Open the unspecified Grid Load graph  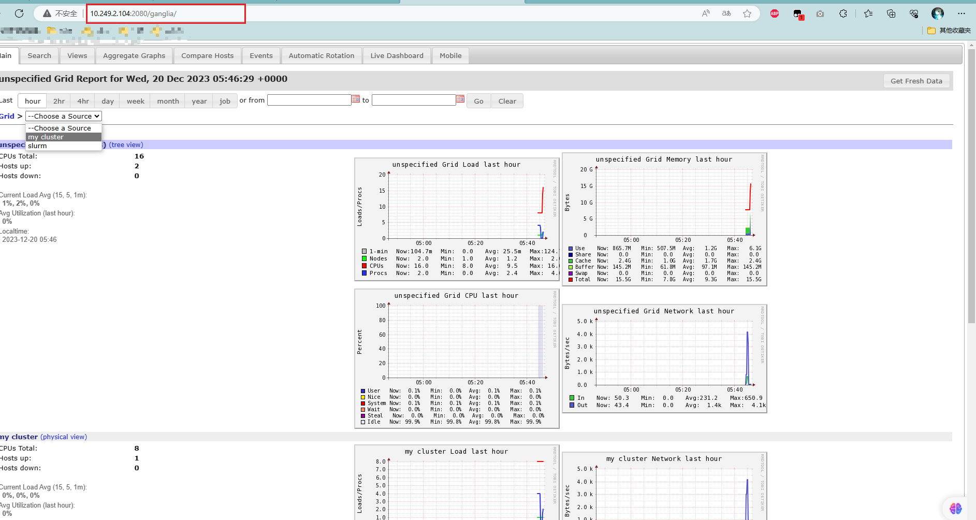click(457, 220)
